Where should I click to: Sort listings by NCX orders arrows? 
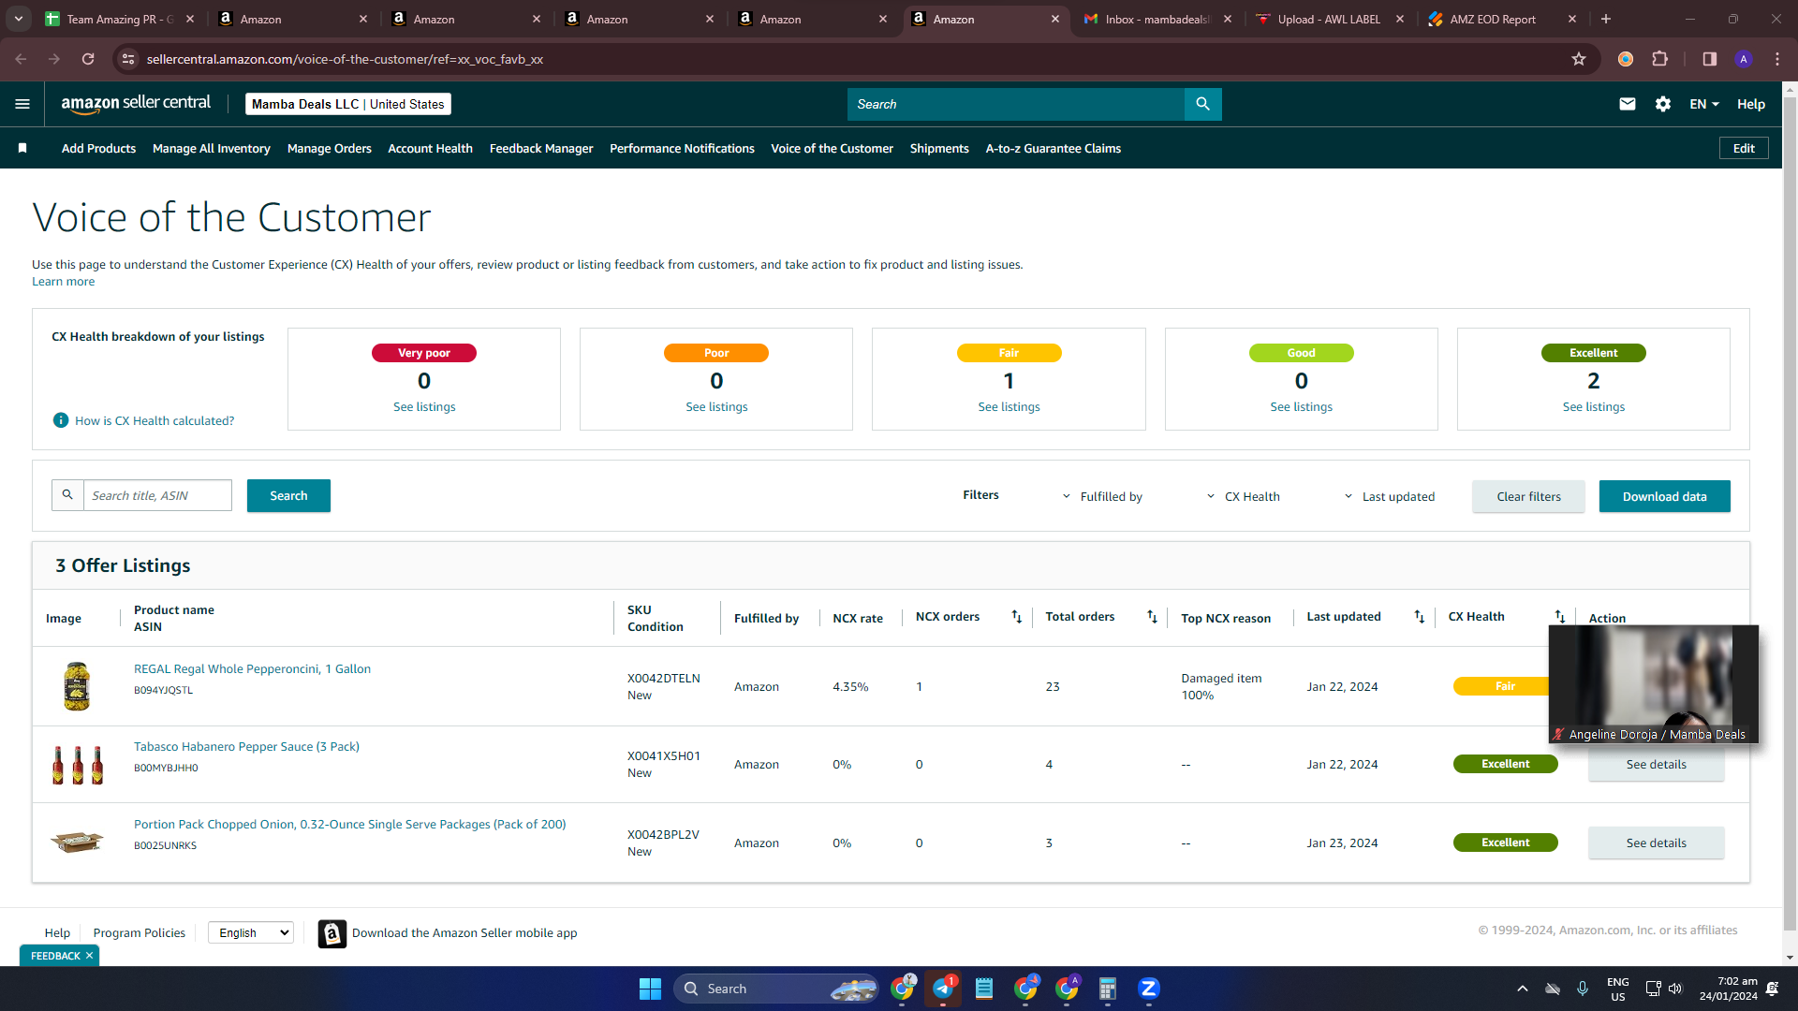pos(1017,616)
